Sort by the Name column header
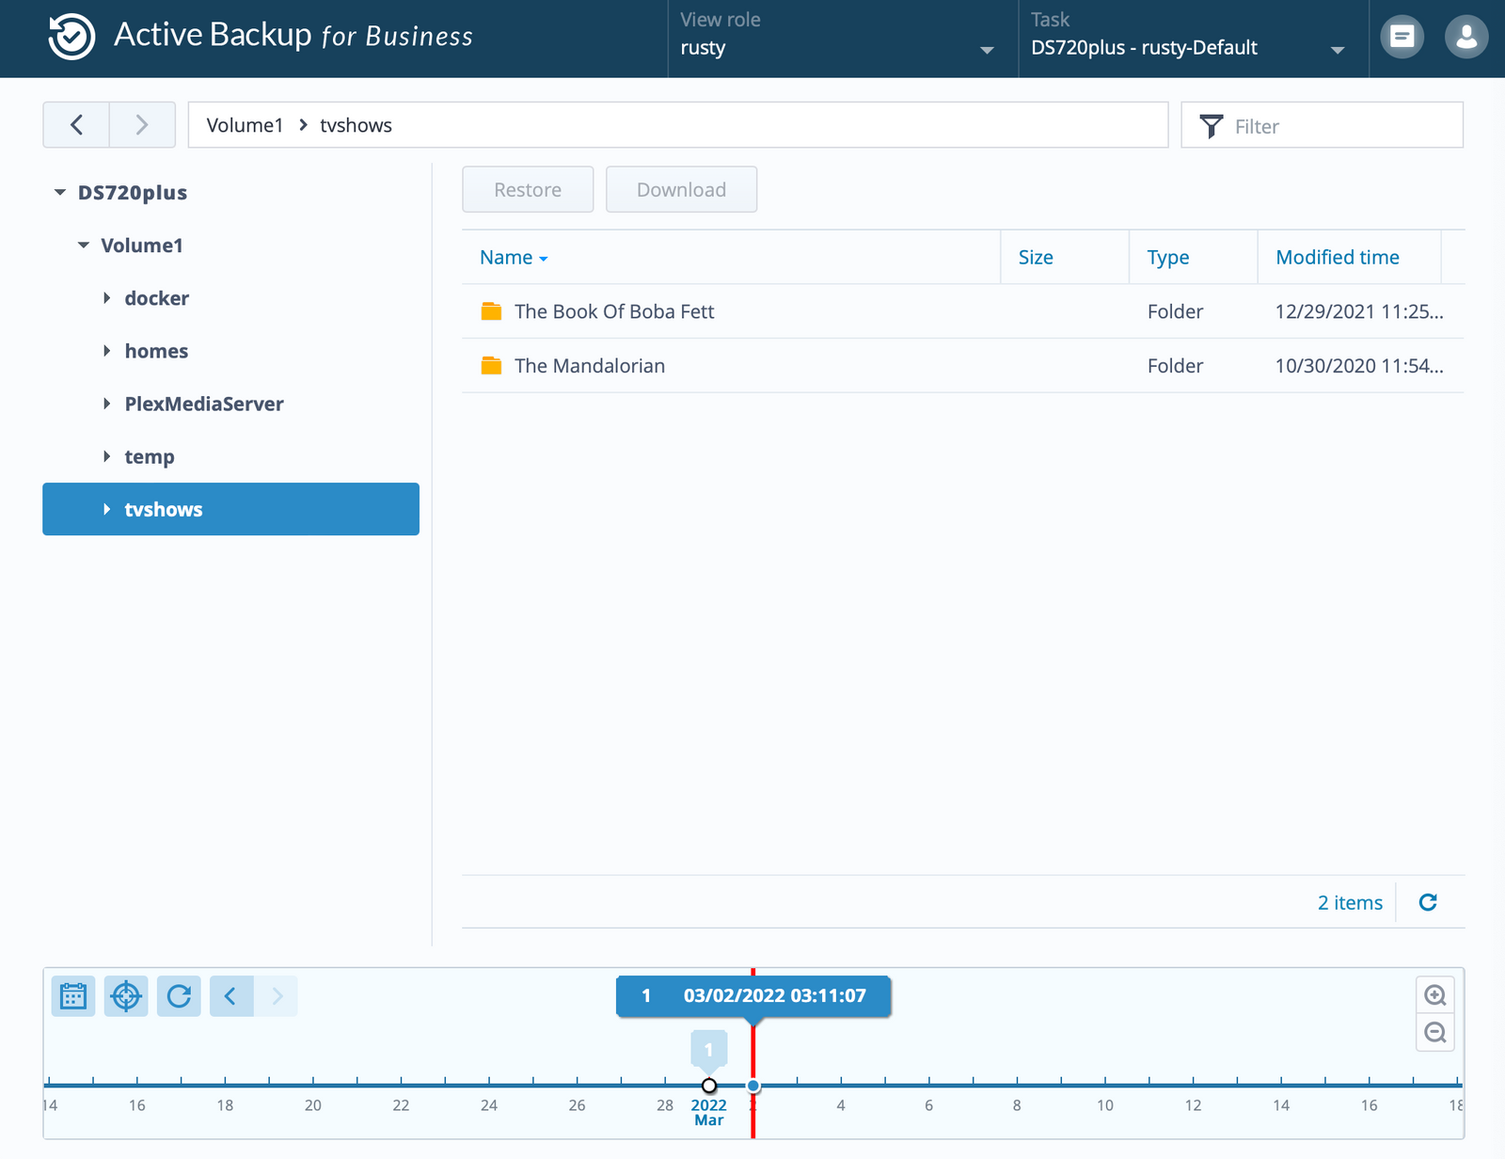Viewport: 1505px width, 1159px height. coord(730,257)
